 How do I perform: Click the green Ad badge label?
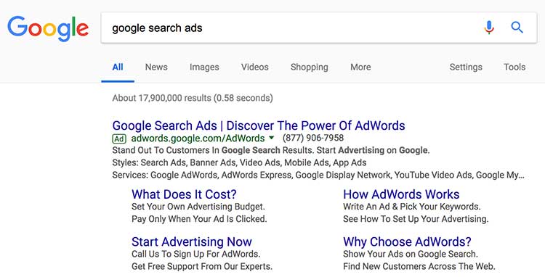[119, 138]
